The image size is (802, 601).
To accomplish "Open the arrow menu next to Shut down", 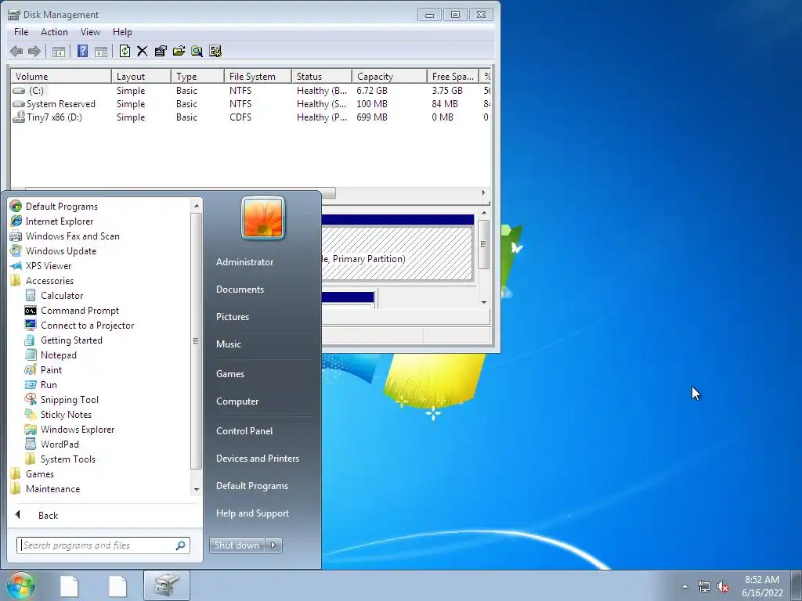I will point(273,545).
